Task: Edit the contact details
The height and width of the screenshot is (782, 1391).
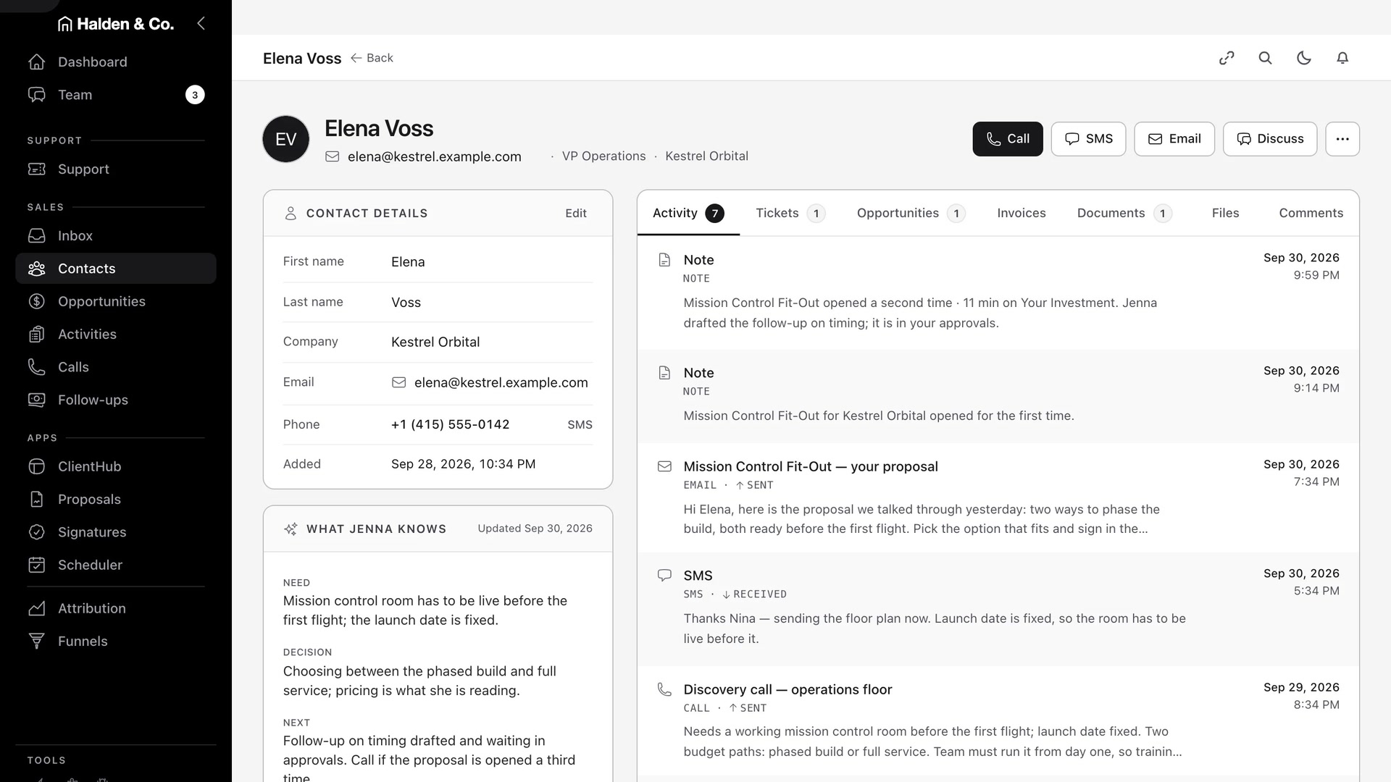Action: (576, 213)
